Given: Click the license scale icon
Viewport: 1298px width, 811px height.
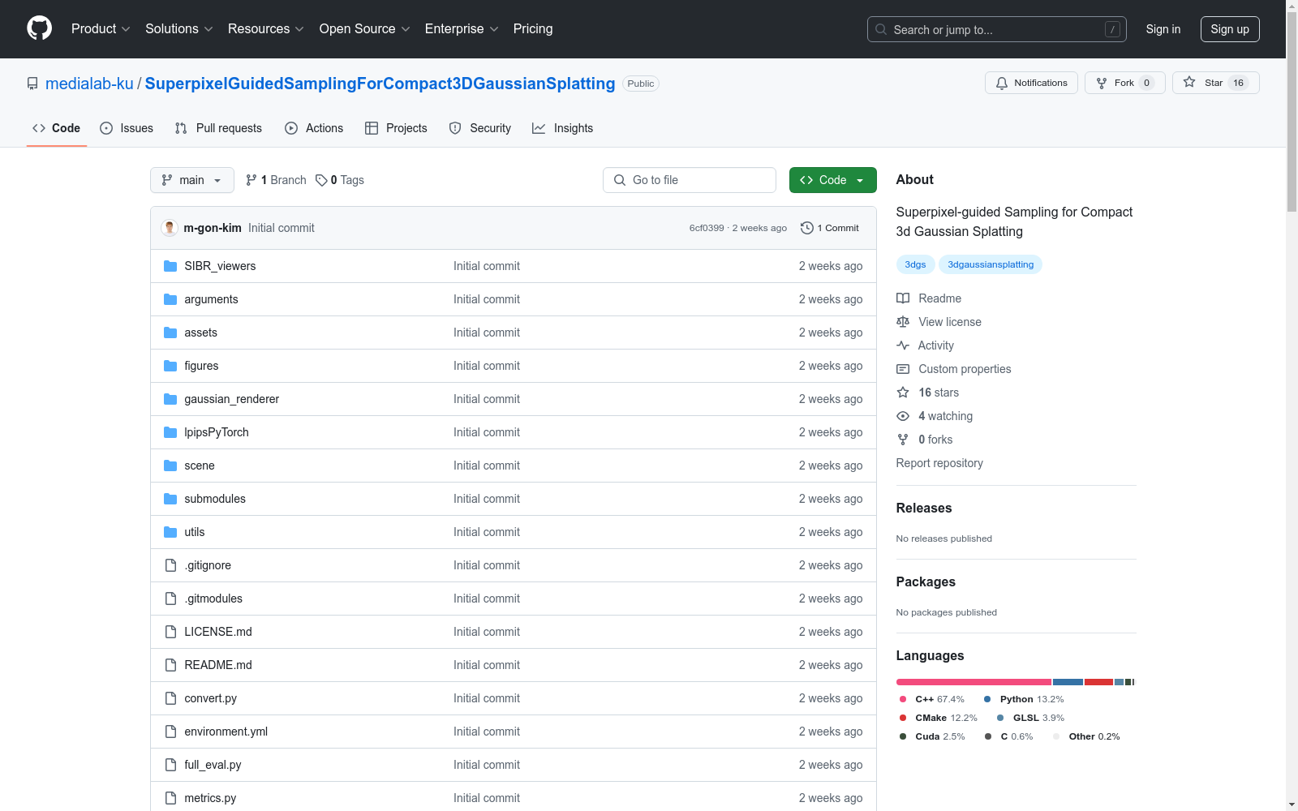Looking at the screenshot, I should click(903, 322).
